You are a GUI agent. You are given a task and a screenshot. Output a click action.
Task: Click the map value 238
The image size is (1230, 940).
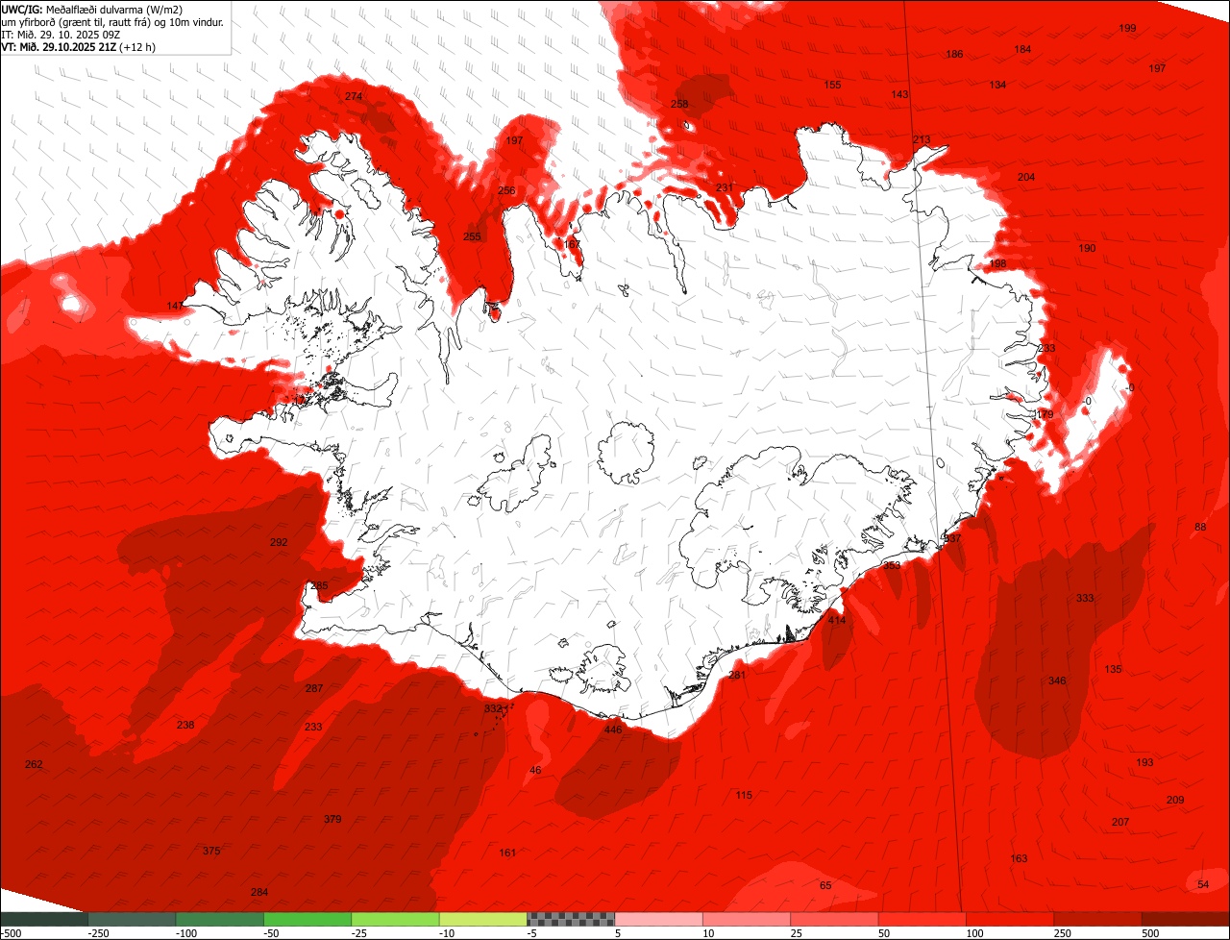coord(185,725)
